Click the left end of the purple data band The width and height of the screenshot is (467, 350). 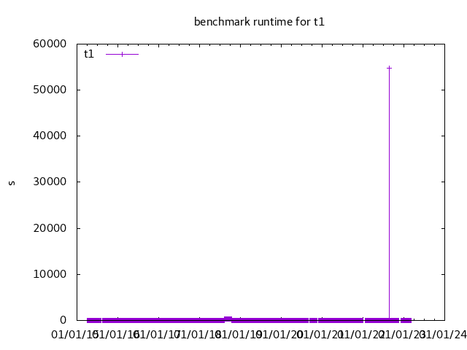click(88, 320)
